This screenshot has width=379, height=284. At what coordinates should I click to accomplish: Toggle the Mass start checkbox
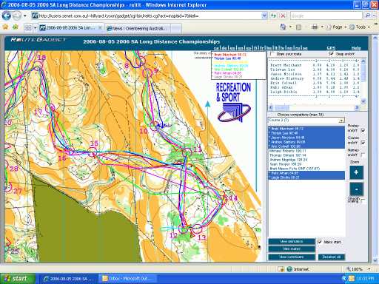click(x=320, y=242)
